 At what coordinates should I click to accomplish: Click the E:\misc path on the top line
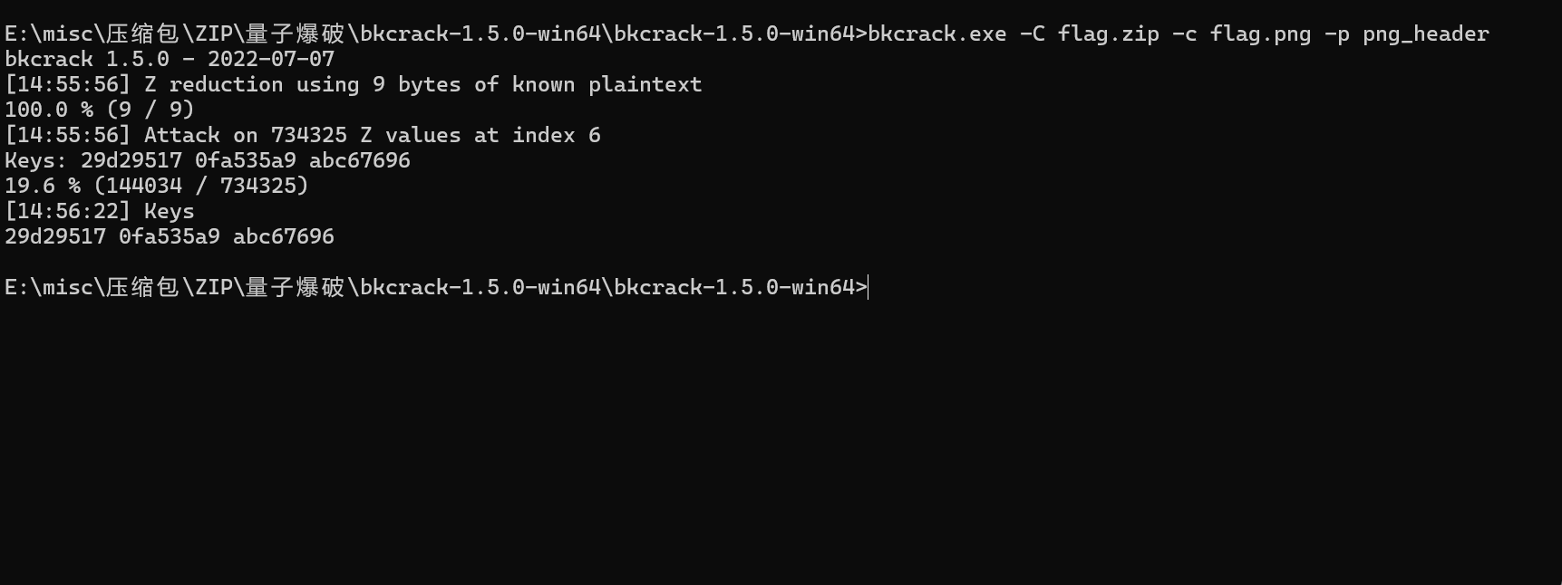coord(49,34)
